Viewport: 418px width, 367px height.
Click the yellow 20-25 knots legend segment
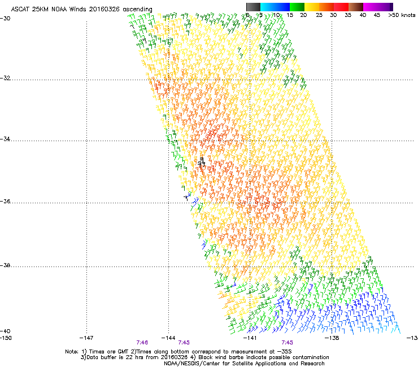pyautogui.click(x=312, y=7)
